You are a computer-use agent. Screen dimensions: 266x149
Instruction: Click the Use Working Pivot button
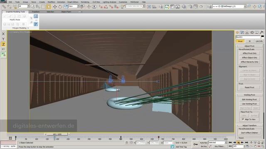(249, 104)
